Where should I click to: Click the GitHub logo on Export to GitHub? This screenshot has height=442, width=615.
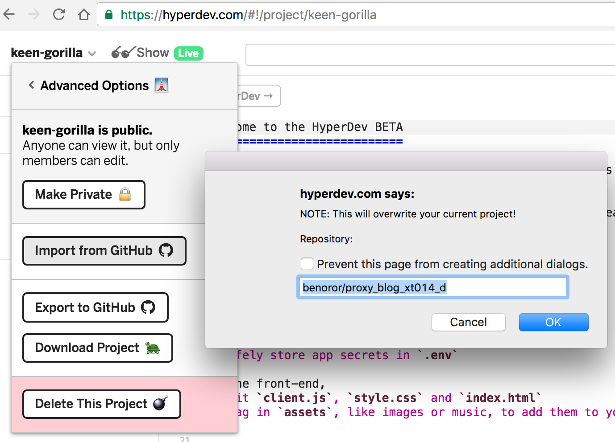148,307
